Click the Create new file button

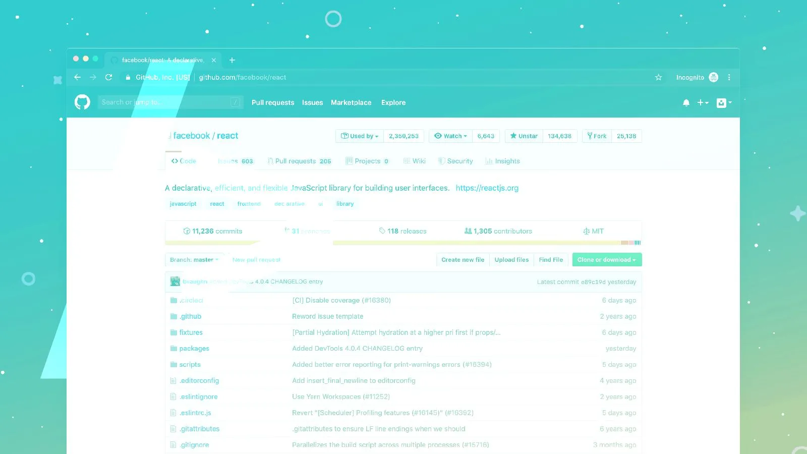463,260
